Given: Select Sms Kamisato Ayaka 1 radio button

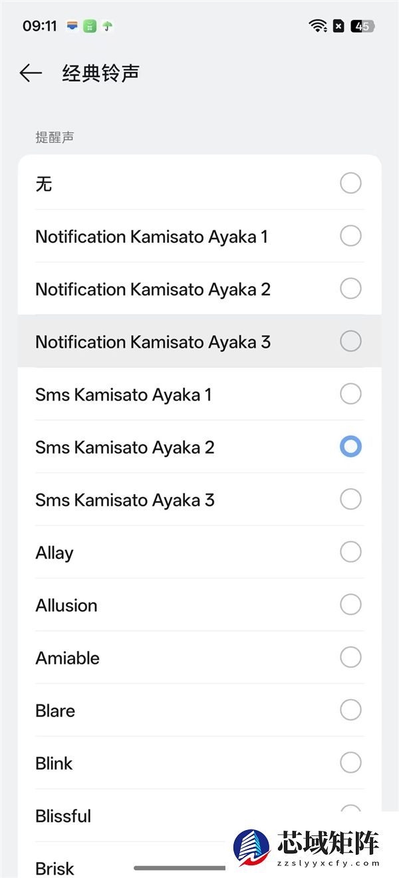Looking at the screenshot, I should coord(350,394).
